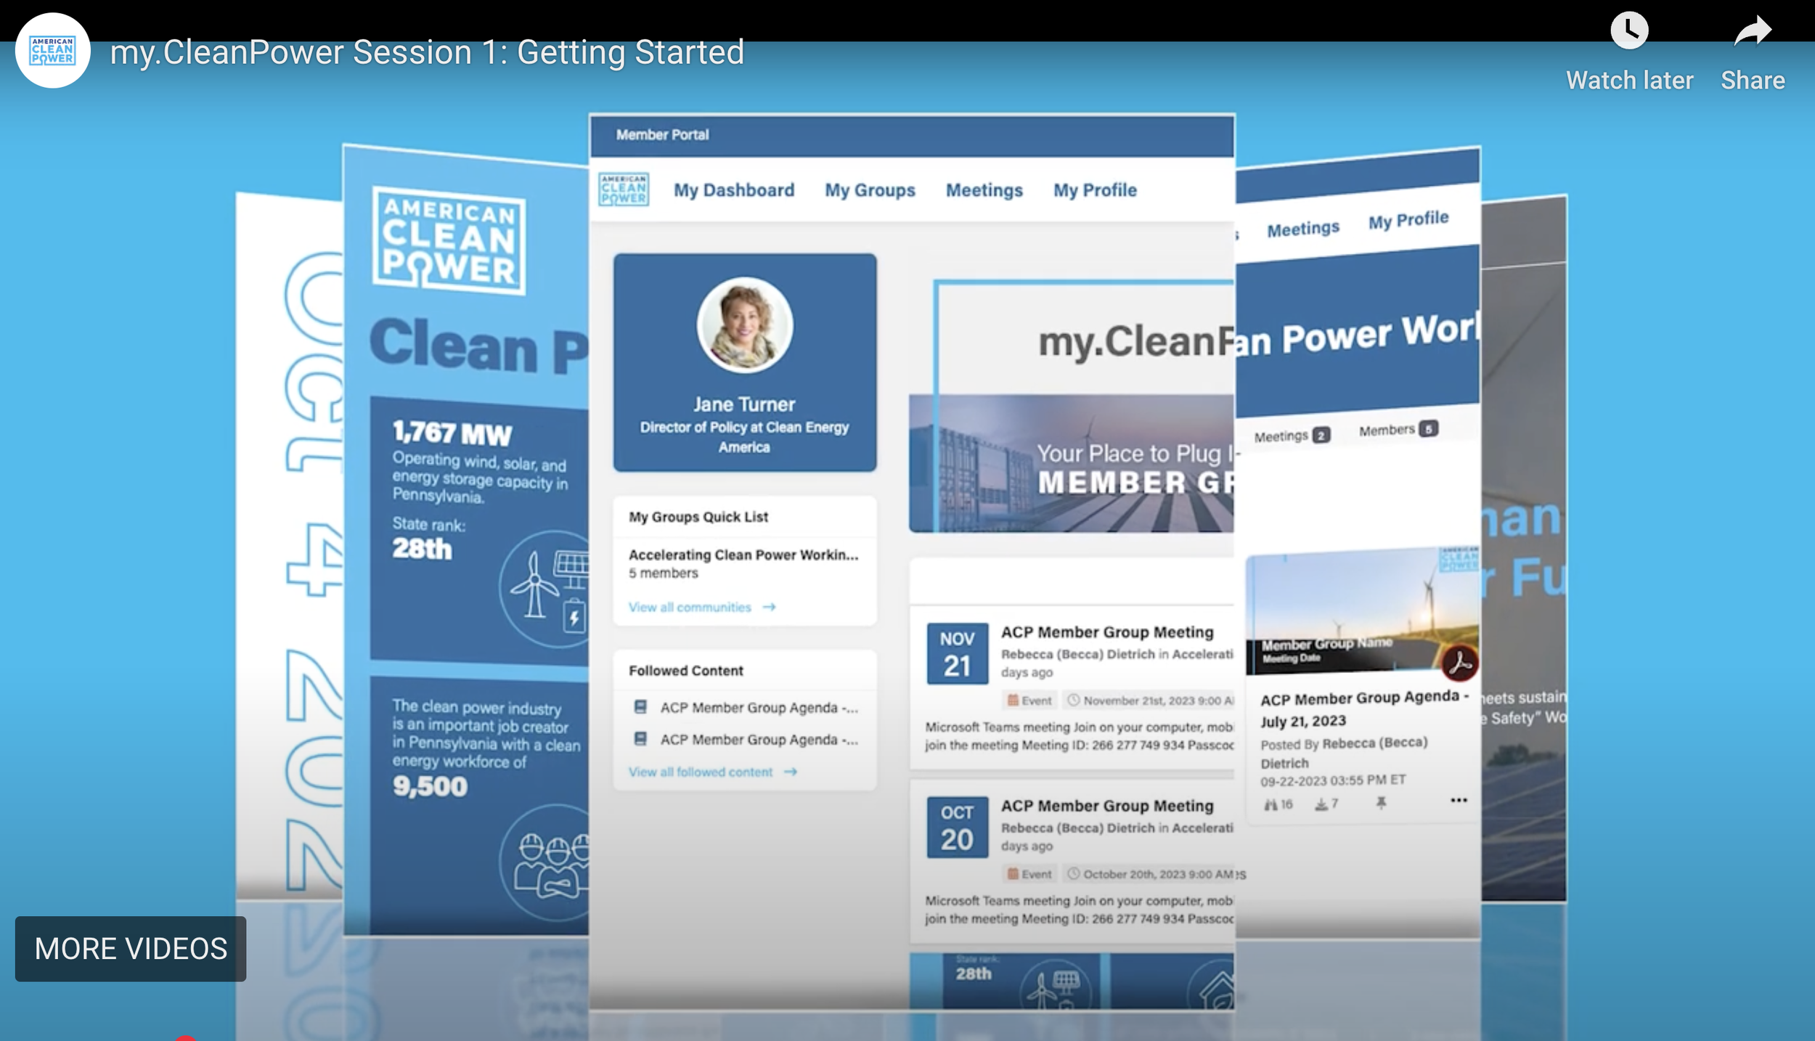The width and height of the screenshot is (1815, 1041).
Task: Click the PDF badge on agenda thumbnail
Action: coord(1459,664)
